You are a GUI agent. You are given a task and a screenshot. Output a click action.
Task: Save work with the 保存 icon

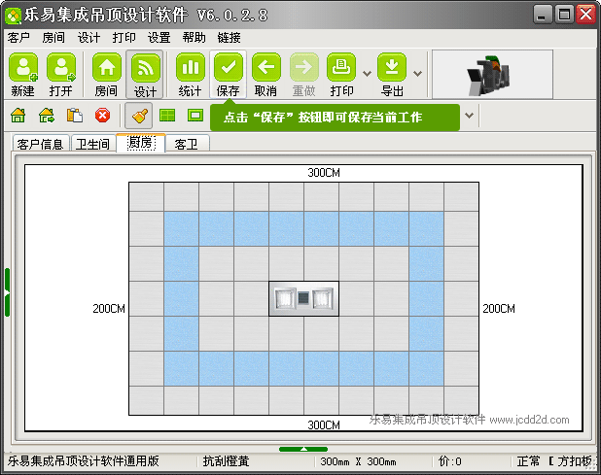[x=229, y=74]
